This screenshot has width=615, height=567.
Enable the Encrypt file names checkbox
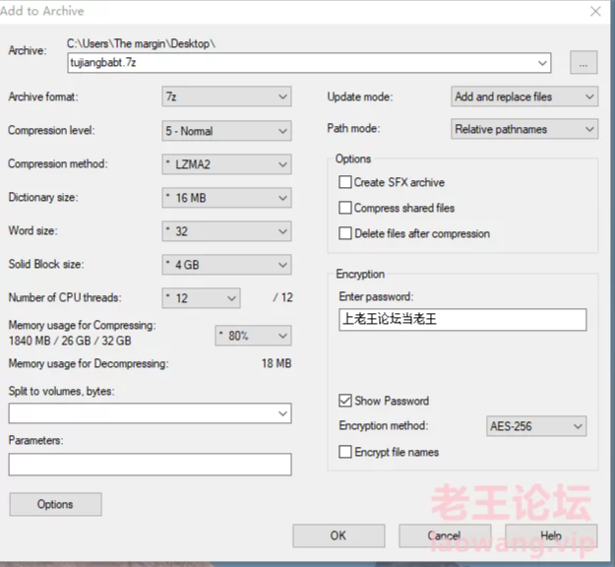[344, 452]
